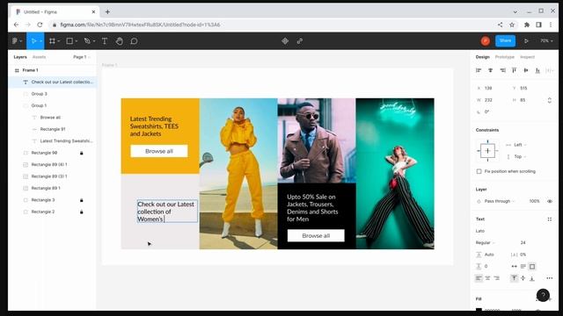563x316 pixels.
Task: Open the Move tool options arrow
Action: pos(40,41)
